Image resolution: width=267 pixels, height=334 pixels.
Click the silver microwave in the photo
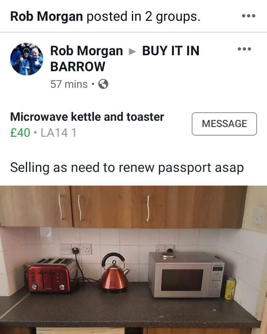coord(186,275)
